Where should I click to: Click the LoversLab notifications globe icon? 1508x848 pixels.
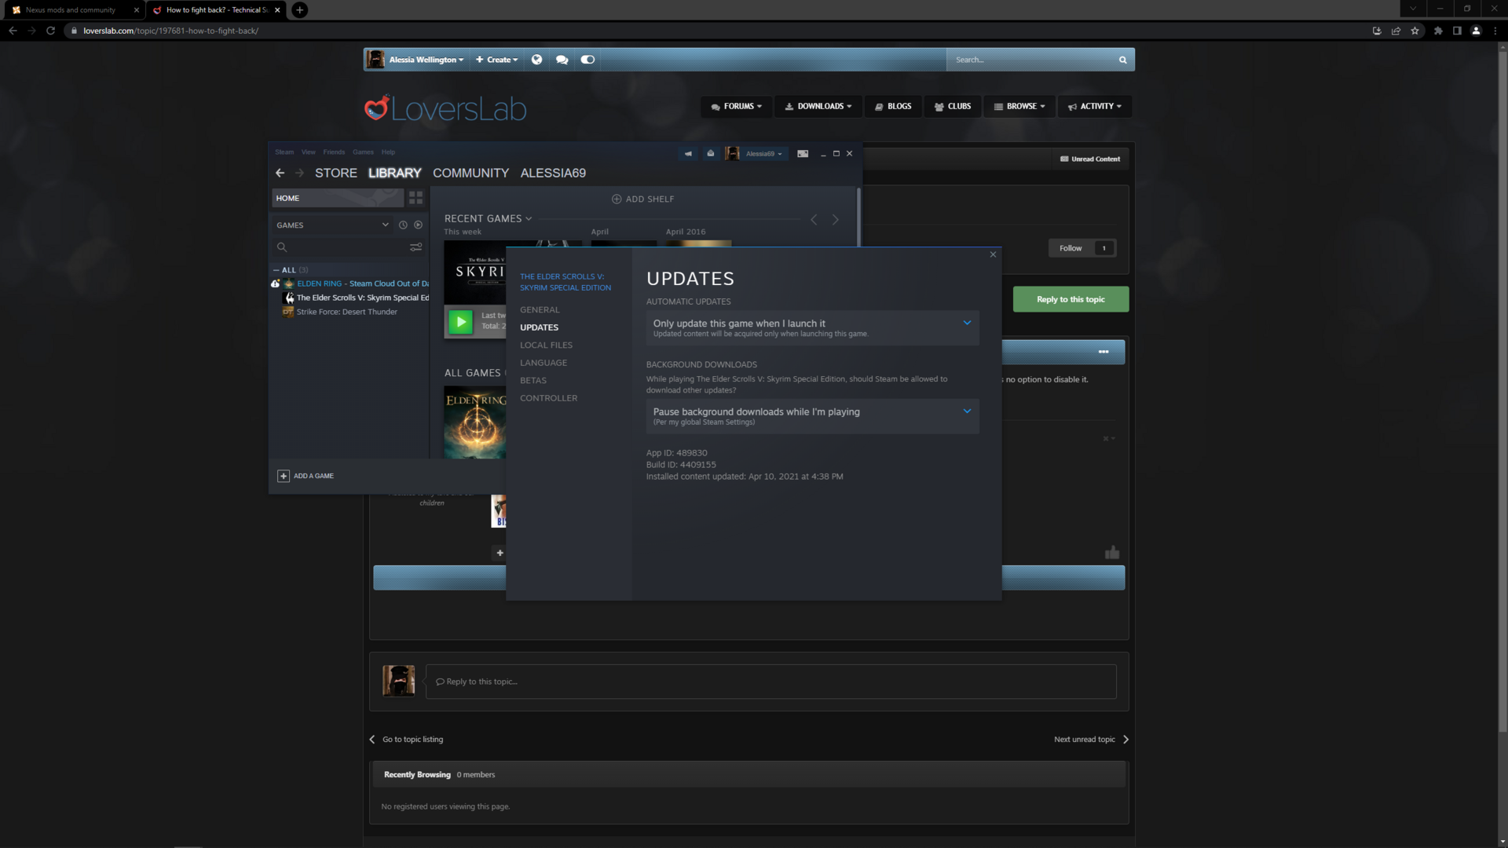click(x=536, y=60)
